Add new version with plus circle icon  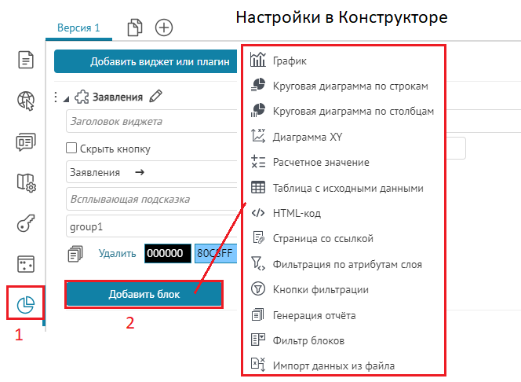(x=164, y=28)
